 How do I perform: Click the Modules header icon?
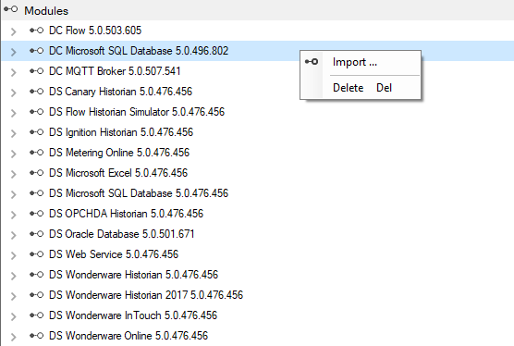pos(10,9)
